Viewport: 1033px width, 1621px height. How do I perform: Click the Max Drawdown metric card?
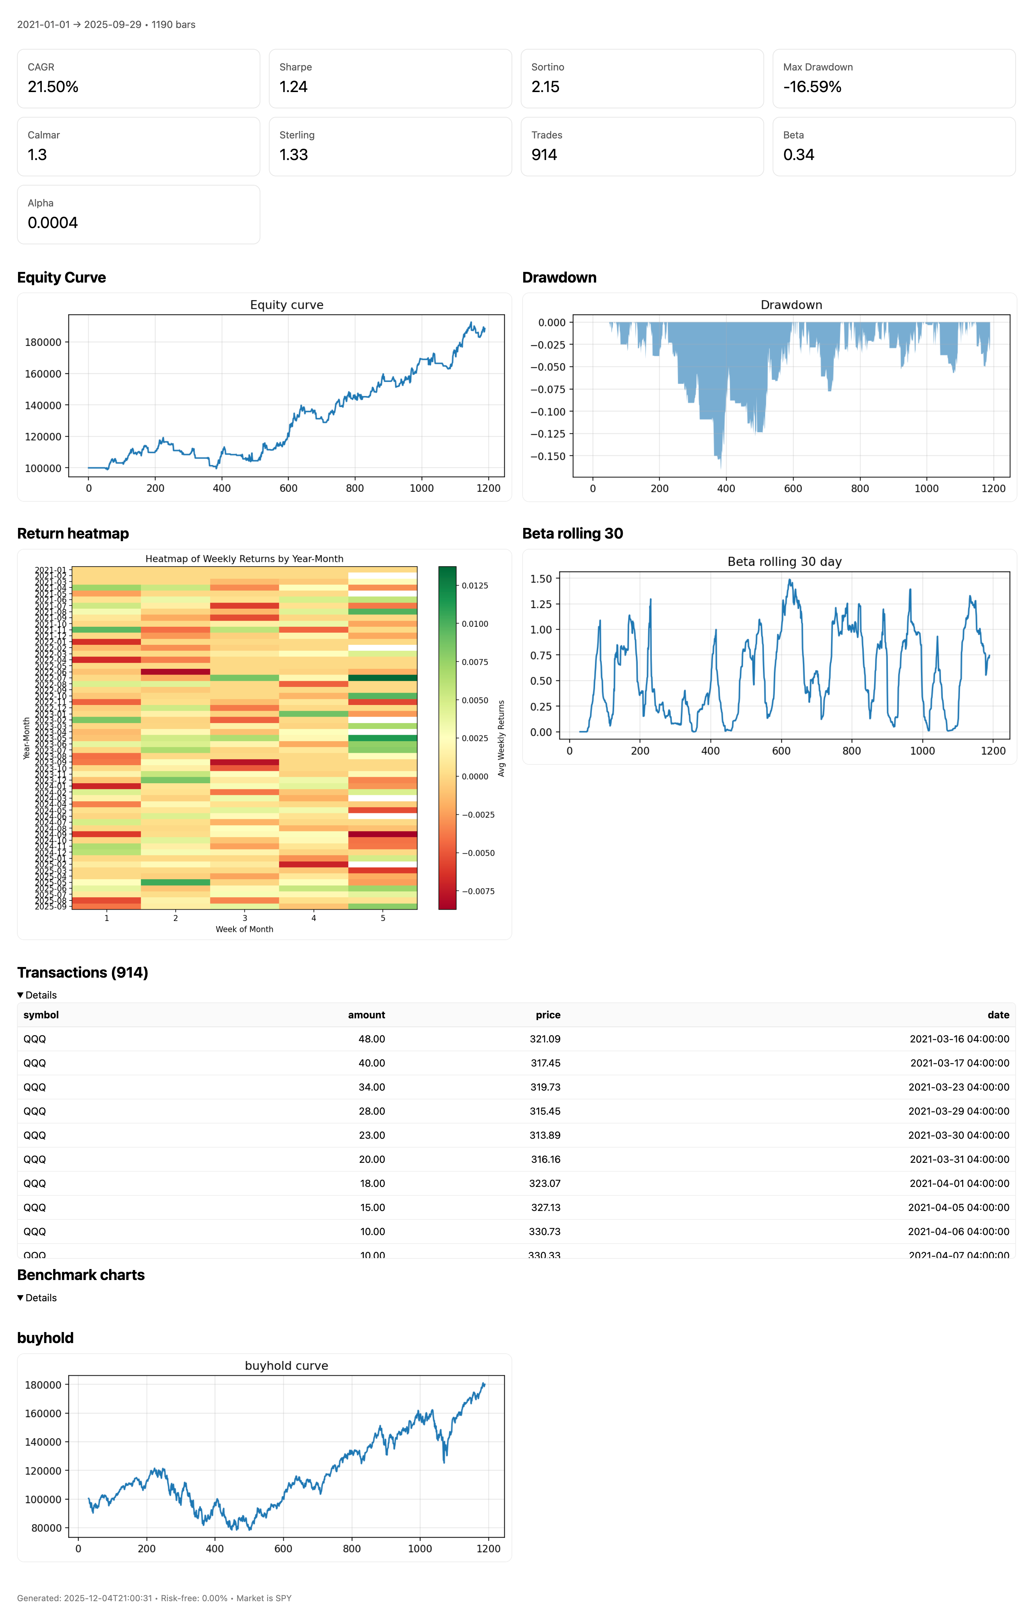[x=894, y=78]
